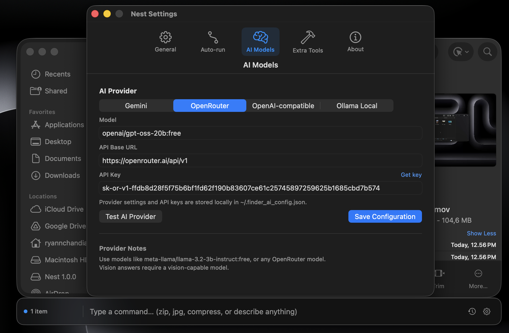
Task: Click Show Less in Finder preview
Action: pos(481,233)
